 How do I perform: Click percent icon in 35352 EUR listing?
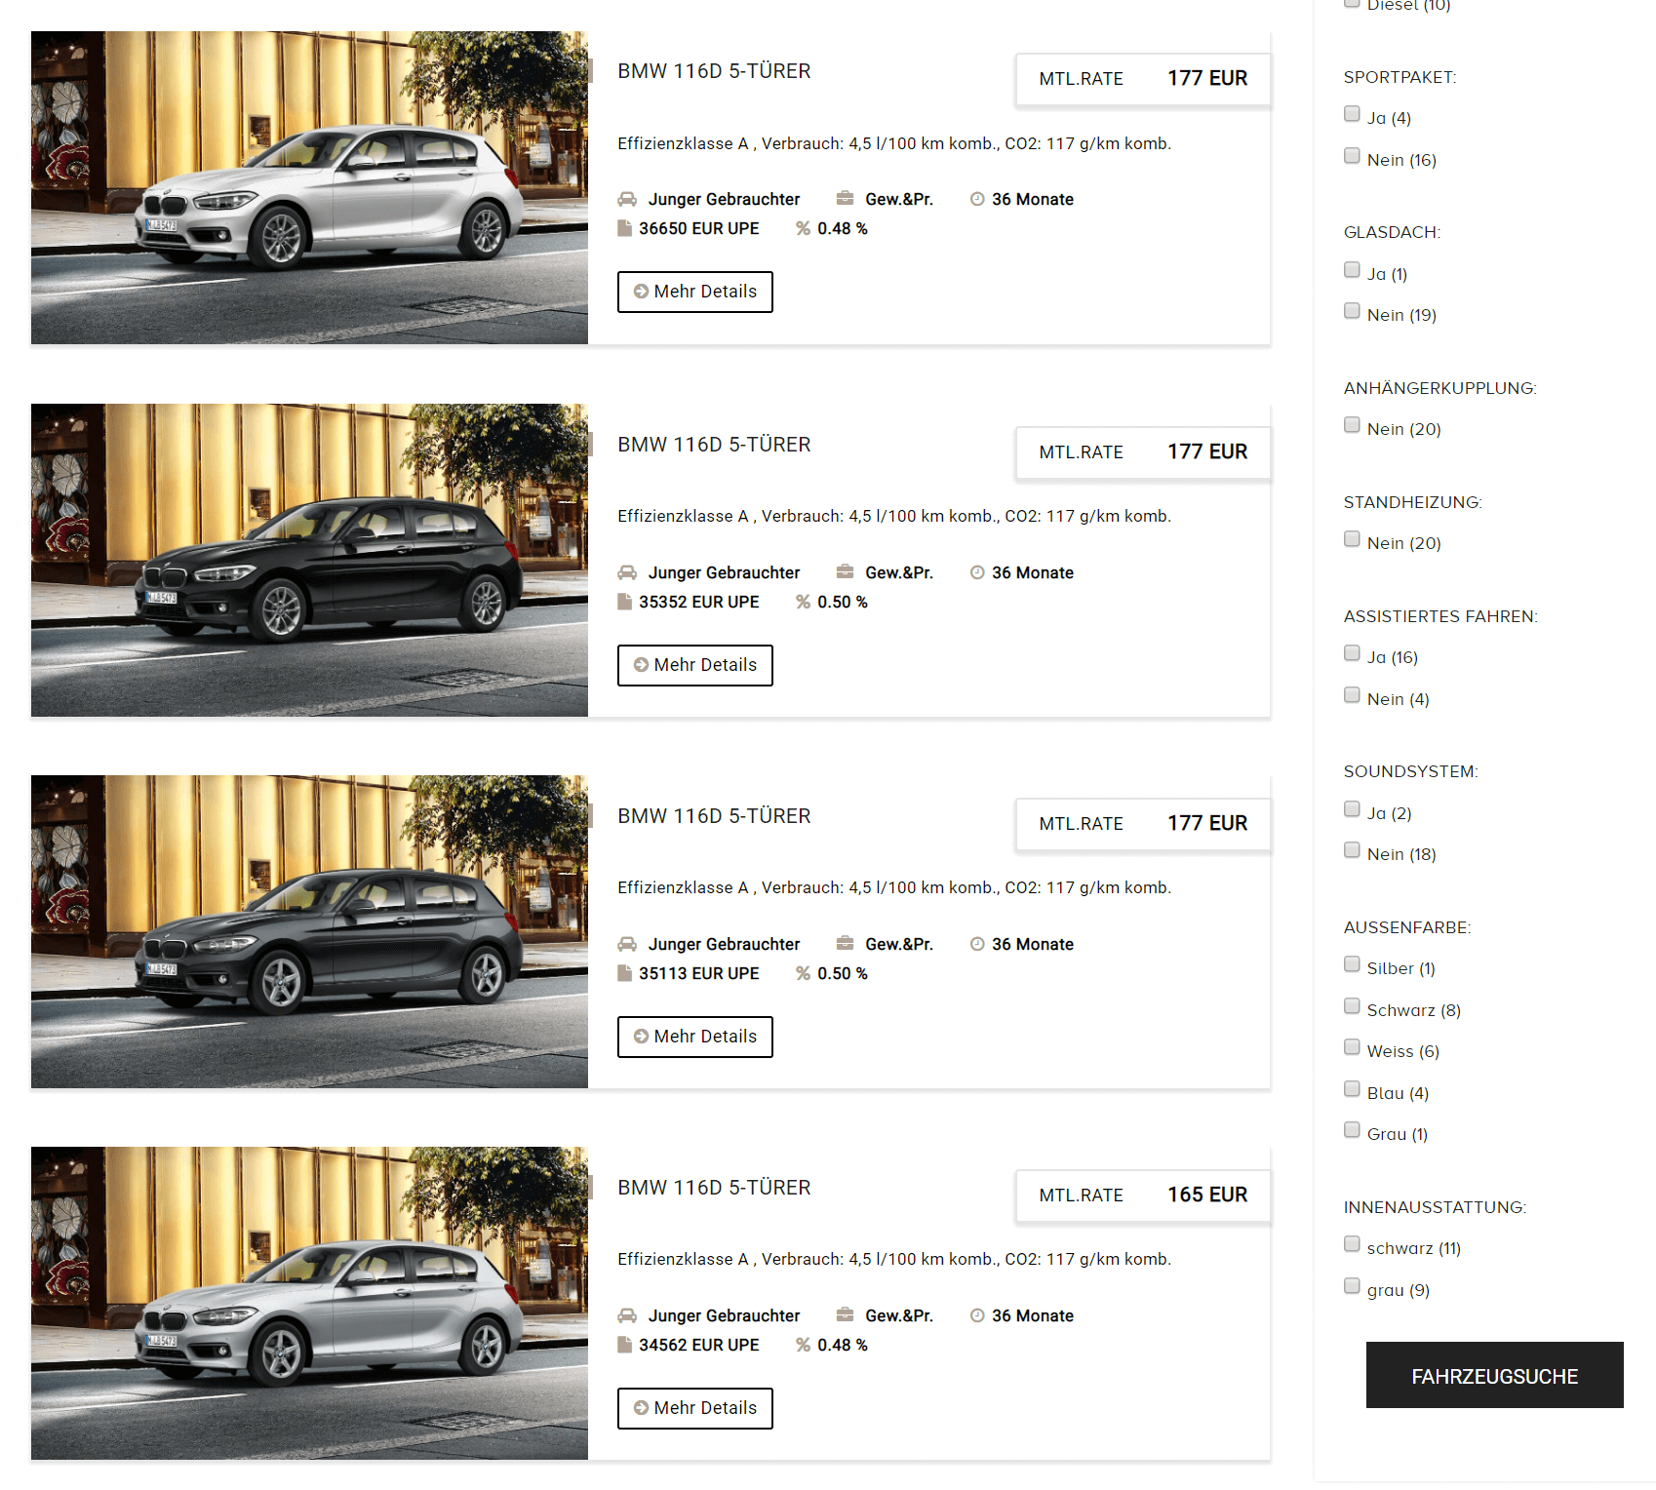pyautogui.click(x=803, y=602)
